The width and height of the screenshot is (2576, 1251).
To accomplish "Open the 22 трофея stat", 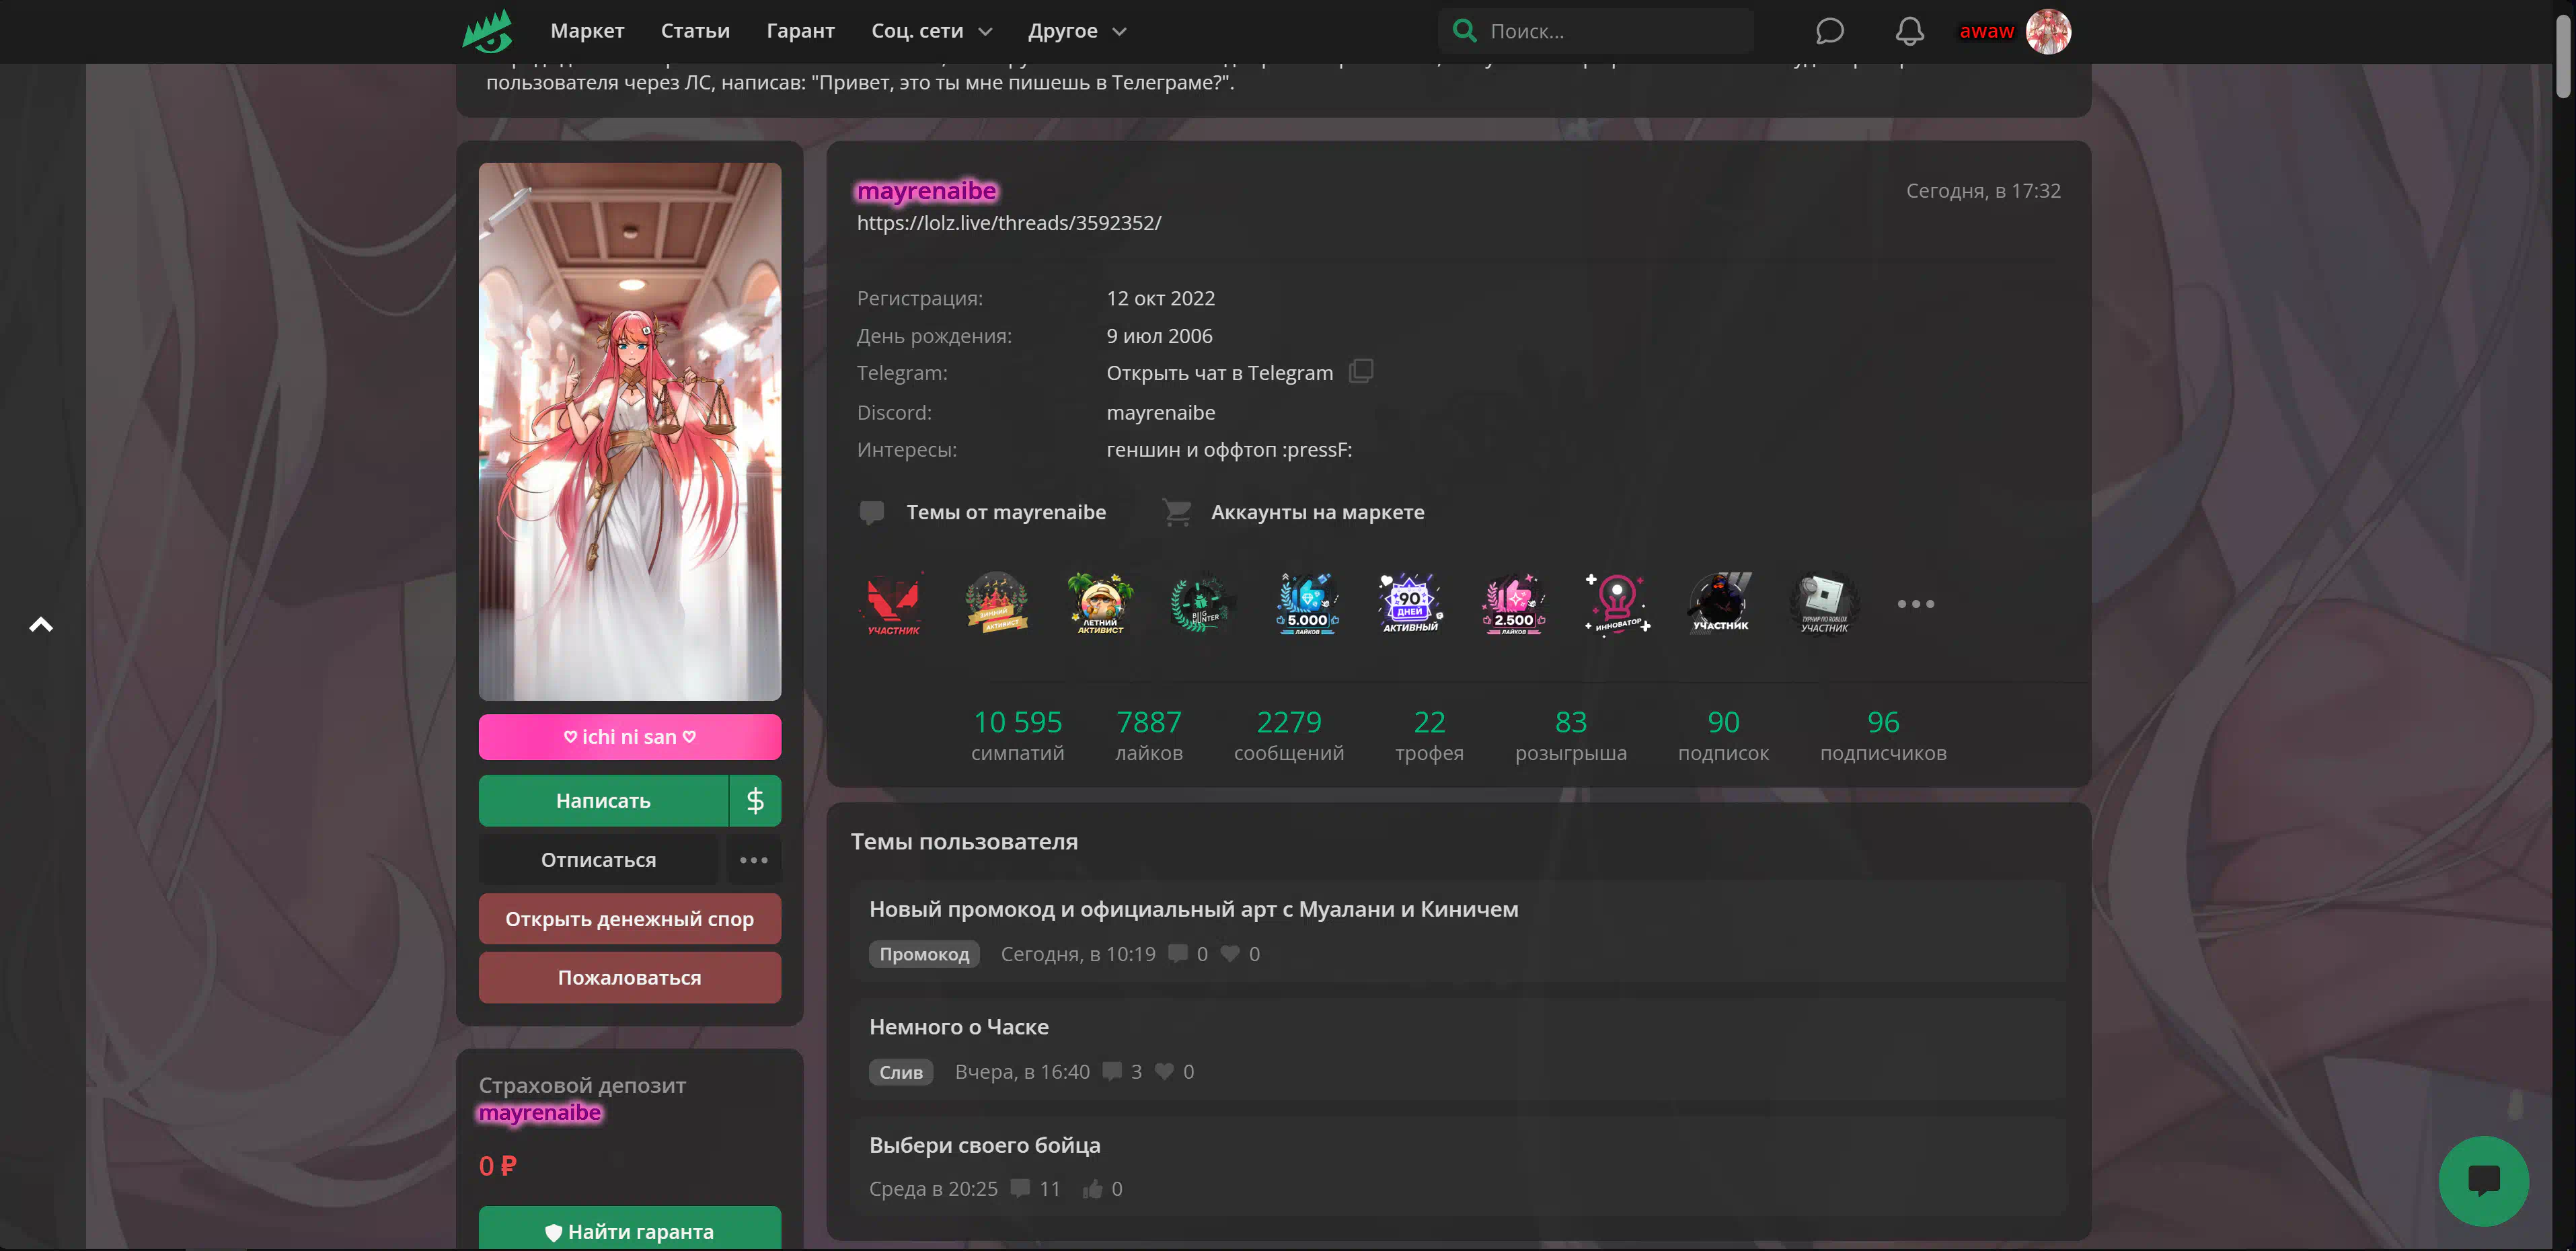I will point(1429,735).
